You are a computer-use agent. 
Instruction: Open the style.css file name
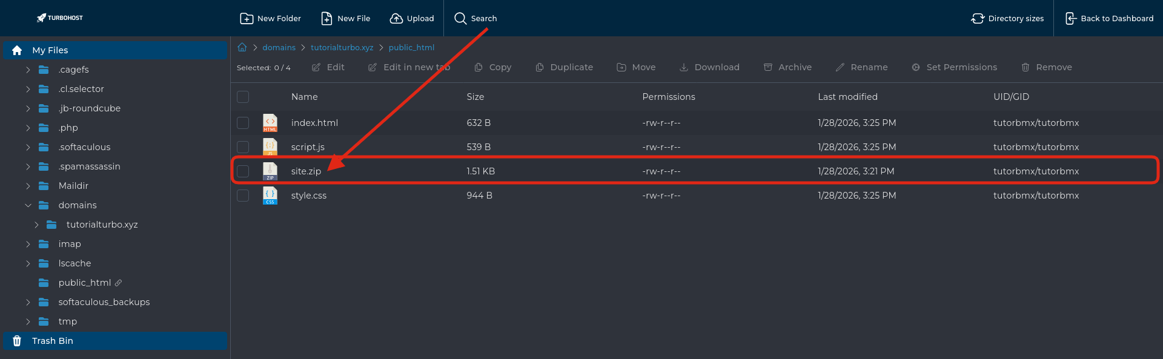pyautogui.click(x=308, y=196)
